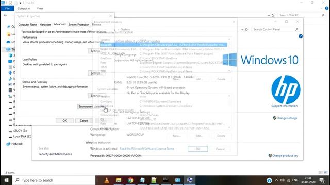330x185 pixels.
Task: Click up arrow of user variables scrollbar
Action: pos(229,39)
